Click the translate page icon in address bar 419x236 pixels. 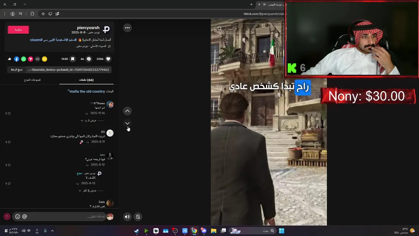57,14
